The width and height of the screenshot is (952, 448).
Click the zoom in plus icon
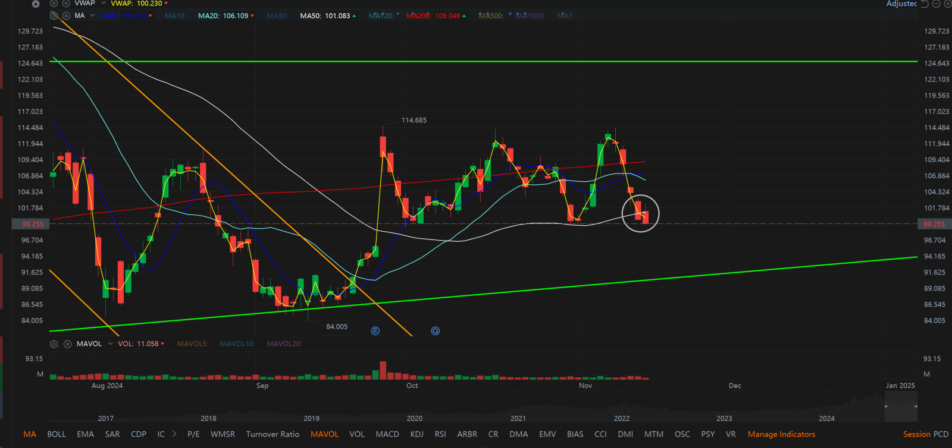pos(947,4)
